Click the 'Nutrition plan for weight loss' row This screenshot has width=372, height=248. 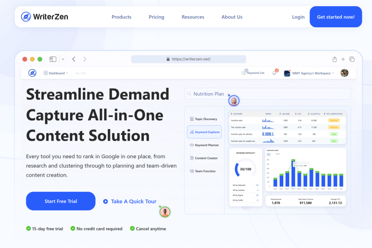(287, 141)
